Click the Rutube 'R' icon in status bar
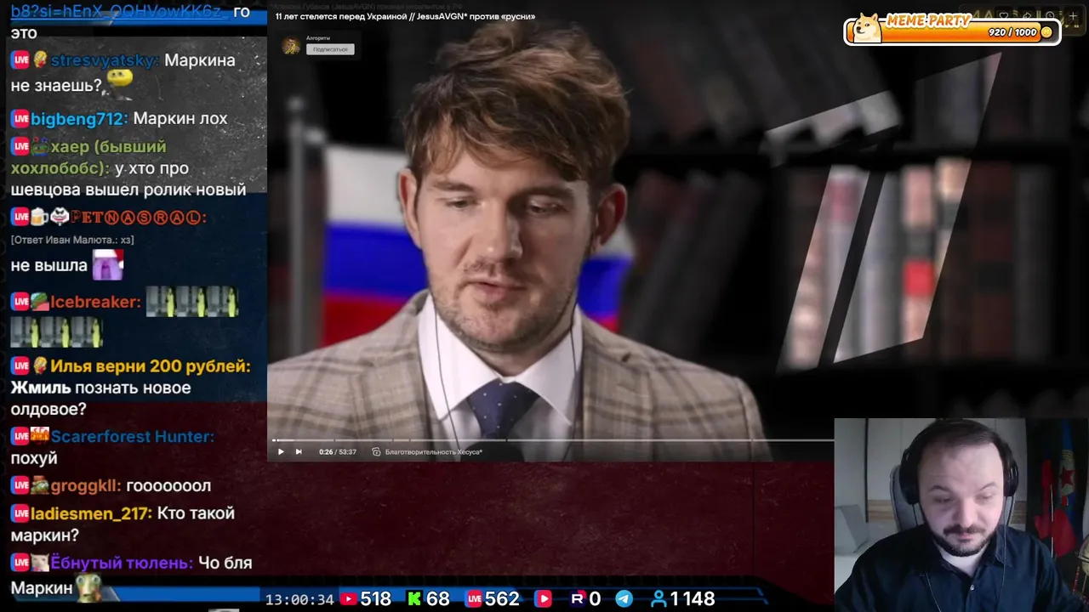 tap(578, 599)
